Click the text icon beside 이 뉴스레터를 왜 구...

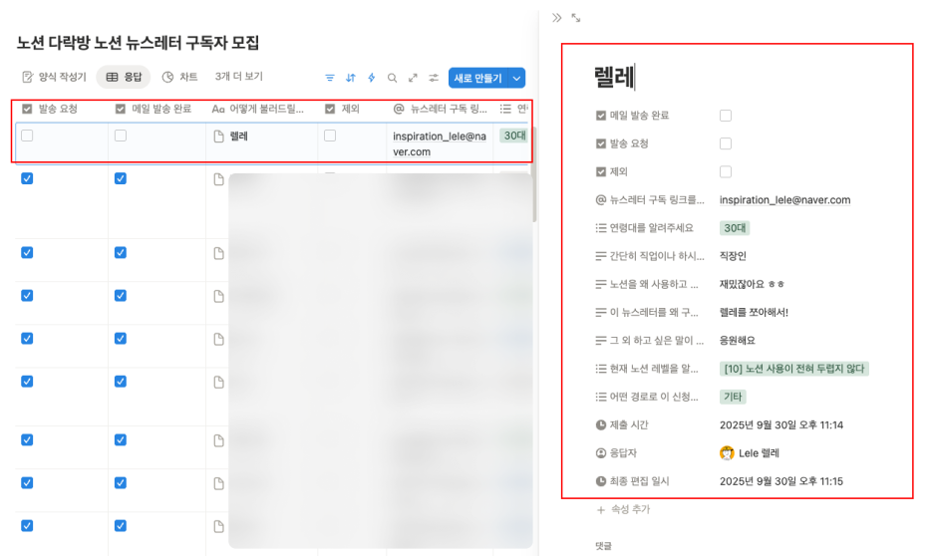tap(600, 312)
